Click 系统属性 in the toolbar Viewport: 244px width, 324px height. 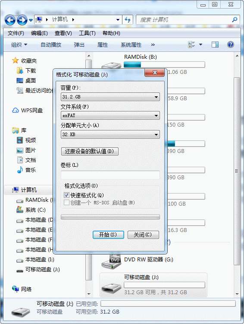131,44
